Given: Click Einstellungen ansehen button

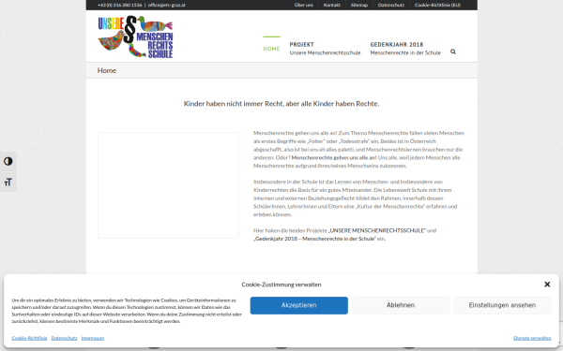Looking at the screenshot, I should pyautogui.click(x=502, y=305).
